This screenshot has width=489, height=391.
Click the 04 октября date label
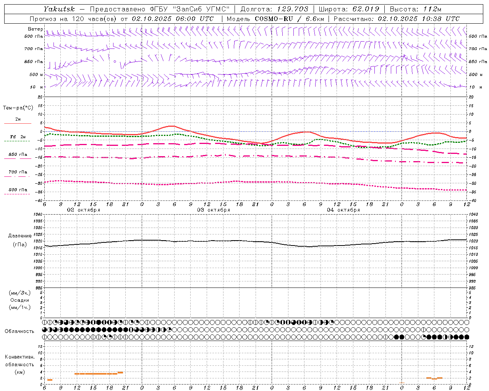click(343, 210)
